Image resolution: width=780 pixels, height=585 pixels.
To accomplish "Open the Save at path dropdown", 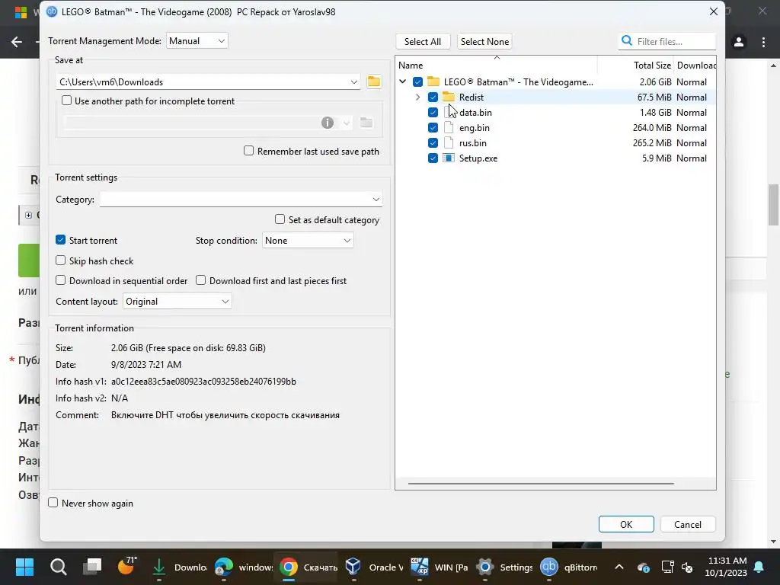I will pyautogui.click(x=353, y=82).
